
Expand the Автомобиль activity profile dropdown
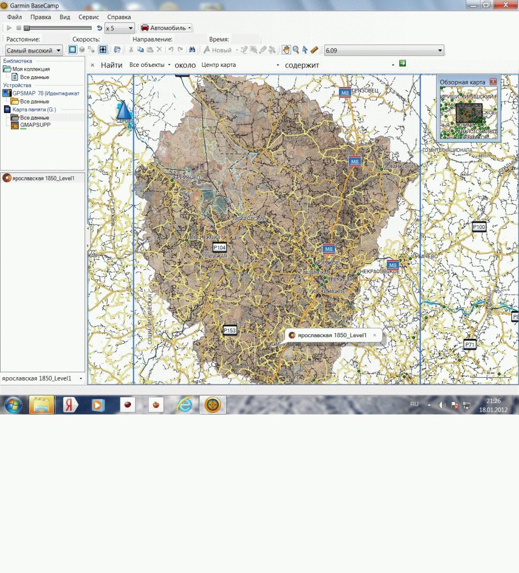tap(166, 28)
